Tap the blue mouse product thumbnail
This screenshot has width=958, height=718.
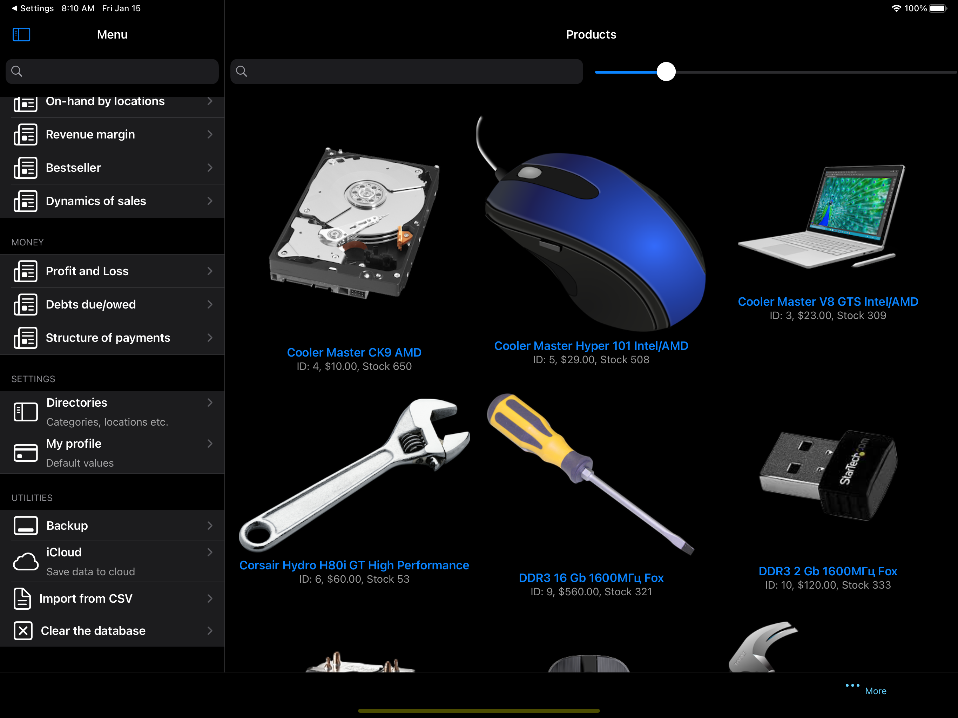[x=593, y=234]
